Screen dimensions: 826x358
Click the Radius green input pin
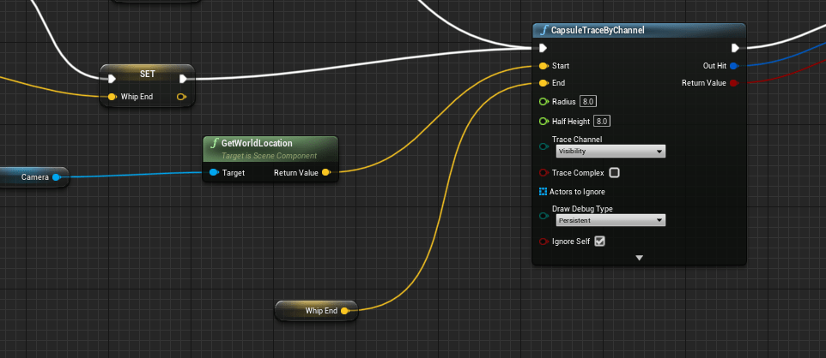click(x=544, y=102)
